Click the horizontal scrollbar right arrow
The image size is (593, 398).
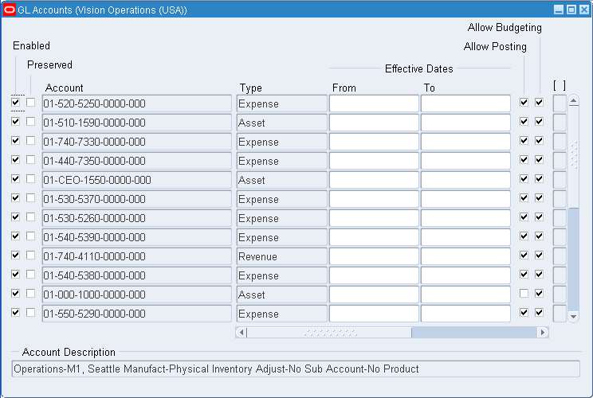[544, 332]
